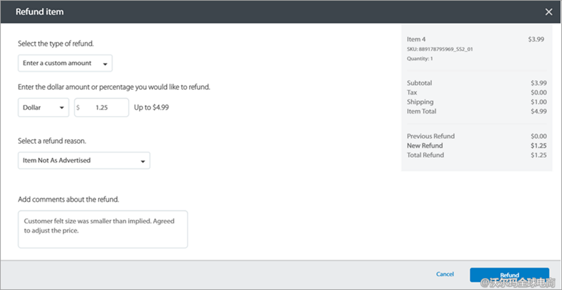This screenshot has width=562, height=290.
Task: Click the 'Quantity: 1' text
Action: 420,59
